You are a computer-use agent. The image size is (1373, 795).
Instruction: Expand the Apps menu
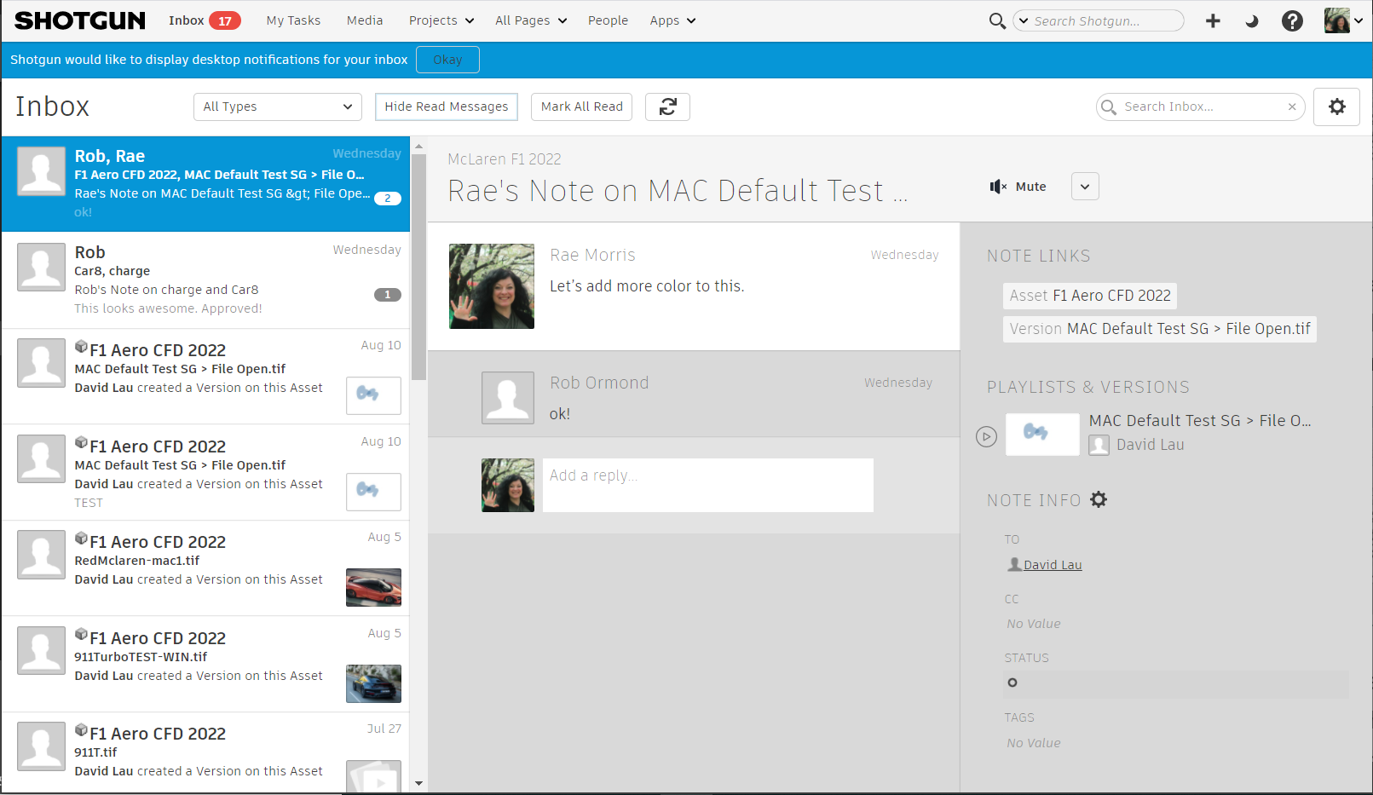click(x=672, y=20)
